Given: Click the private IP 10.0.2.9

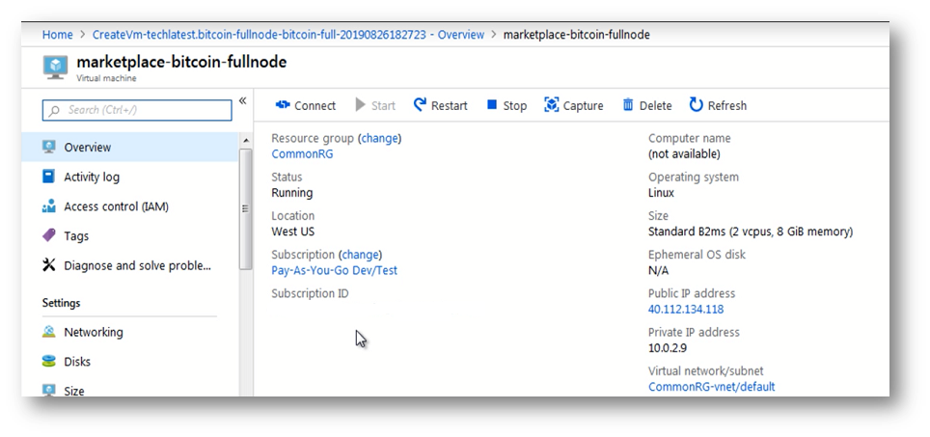Looking at the screenshot, I should (668, 347).
